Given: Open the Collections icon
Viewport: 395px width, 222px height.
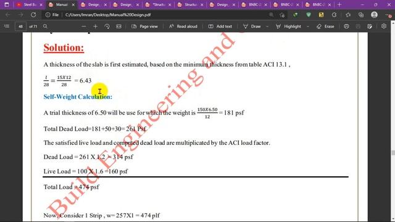Looking at the screenshot, I should point(361,15).
